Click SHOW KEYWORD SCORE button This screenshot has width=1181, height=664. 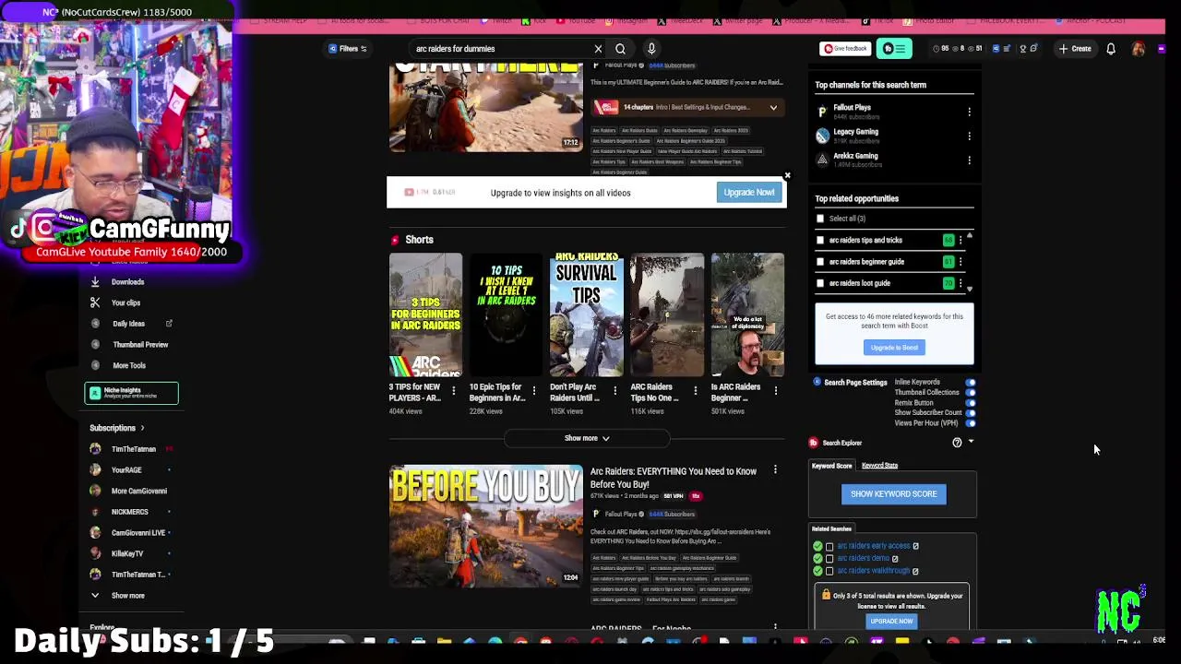pyautogui.click(x=893, y=494)
